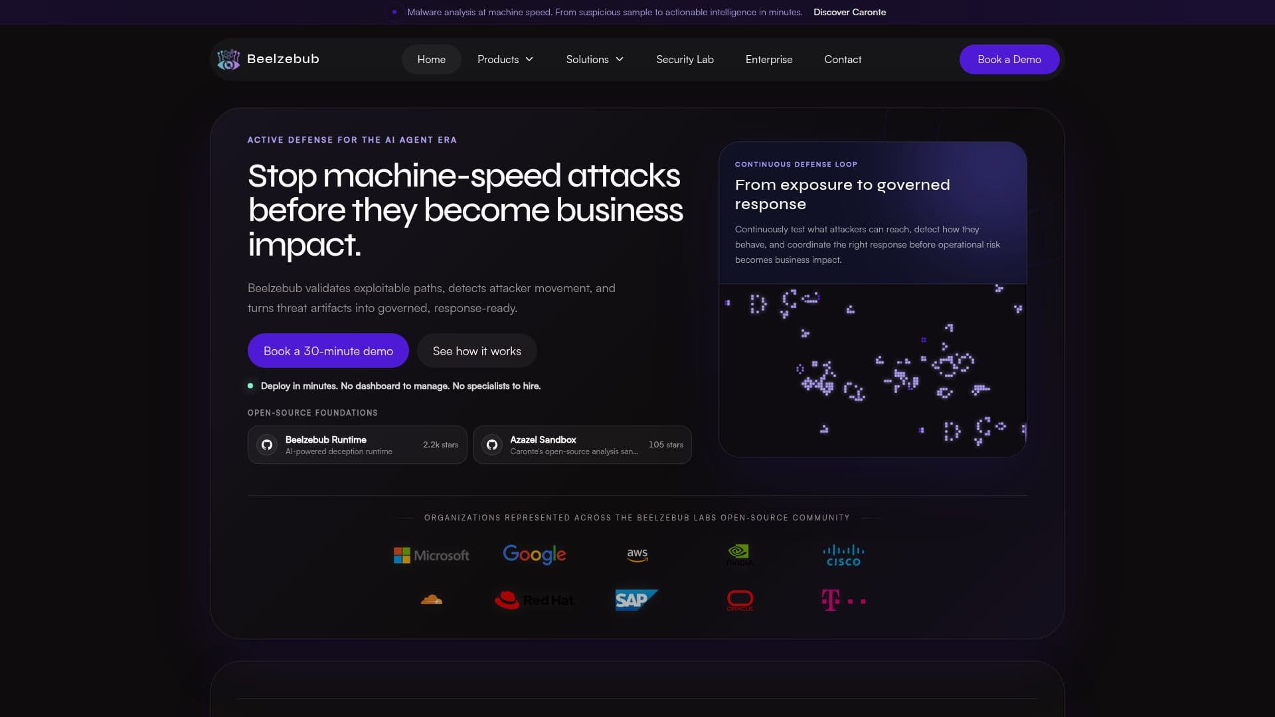The width and height of the screenshot is (1275, 717).
Task: Click the Google logo
Action: coord(535,554)
